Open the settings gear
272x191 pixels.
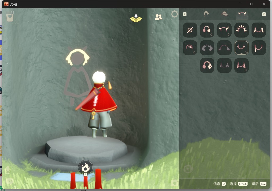pyautogui.click(x=175, y=14)
